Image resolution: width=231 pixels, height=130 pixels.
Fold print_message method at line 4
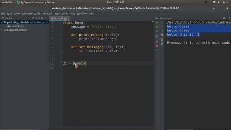pyautogui.click(x=61, y=35)
